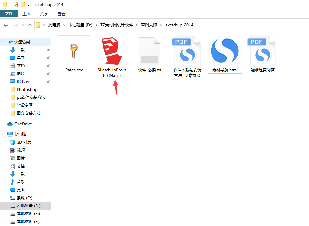Image resolution: width=309 pixels, height=226 pixels.
Task: Click 此电脑 in the address bar
Action: click(54, 25)
